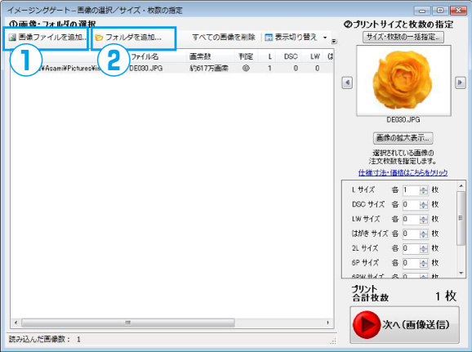Click すべての画像を削除 button
This screenshot has width=472, height=352.
pos(224,38)
